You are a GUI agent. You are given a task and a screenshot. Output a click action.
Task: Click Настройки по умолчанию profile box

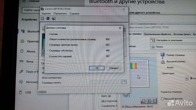tap(173, 40)
